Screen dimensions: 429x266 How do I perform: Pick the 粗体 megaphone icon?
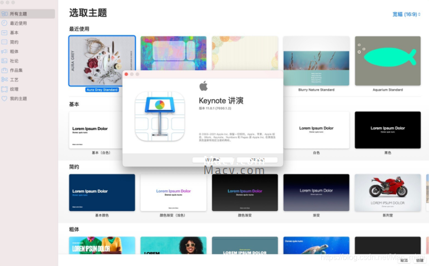tap(4, 51)
